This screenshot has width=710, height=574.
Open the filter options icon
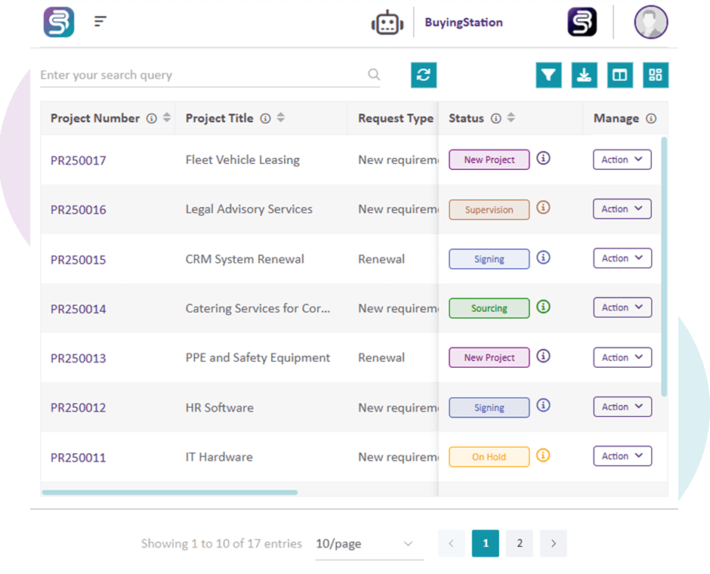click(x=548, y=75)
